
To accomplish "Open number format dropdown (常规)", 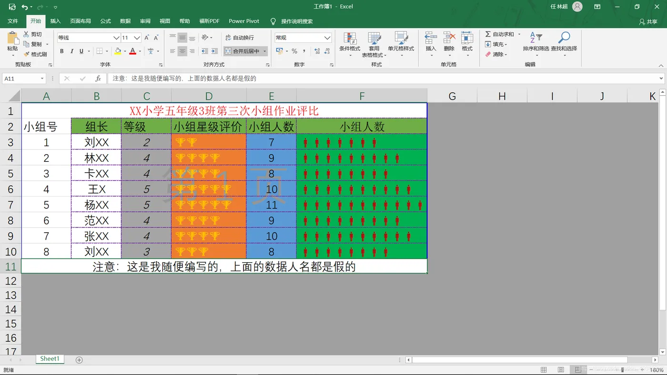I will 327,38.
